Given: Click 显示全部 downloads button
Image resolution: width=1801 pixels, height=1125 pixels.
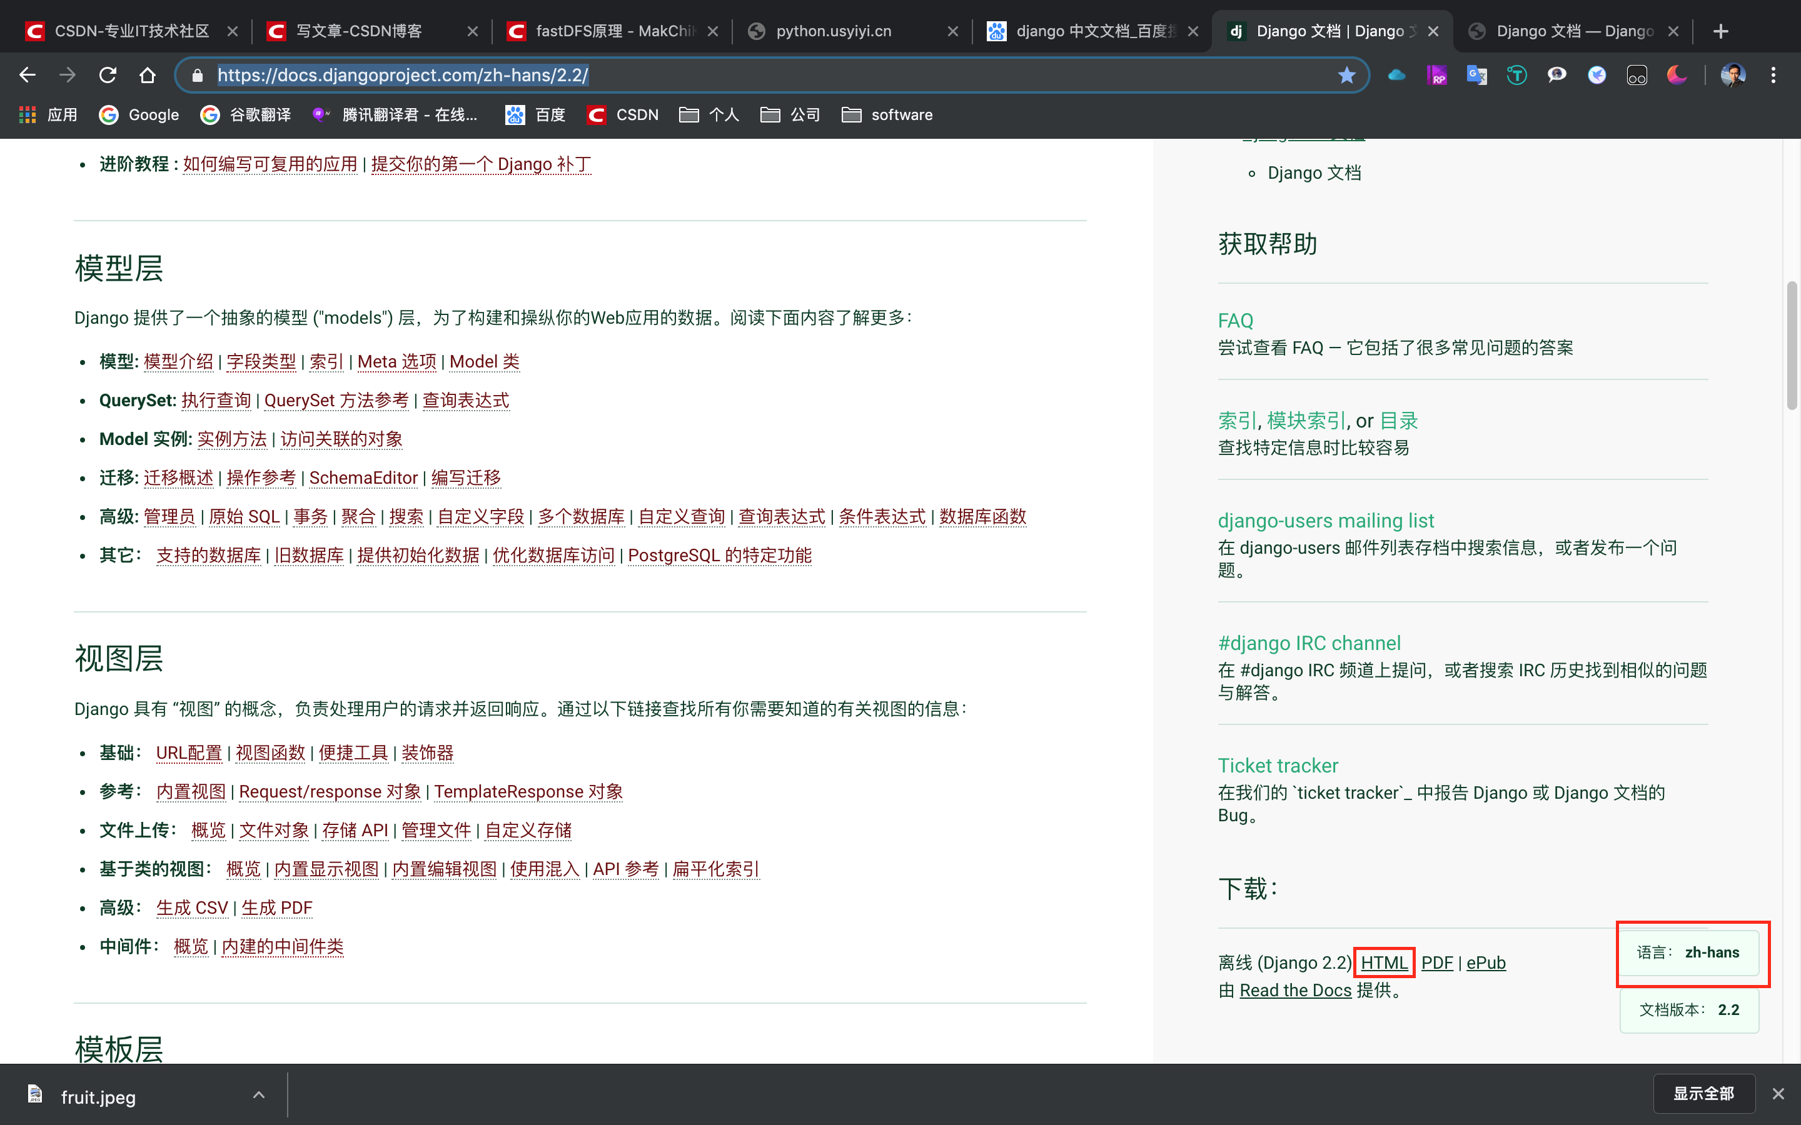Looking at the screenshot, I should pyautogui.click(x=1703, y=1094).
